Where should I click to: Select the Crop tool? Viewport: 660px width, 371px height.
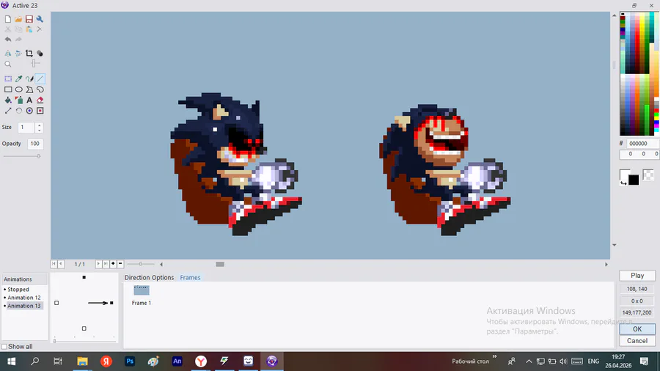[29, 54]
